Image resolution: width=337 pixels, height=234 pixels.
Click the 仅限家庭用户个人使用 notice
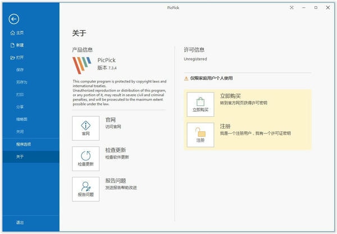212,79
